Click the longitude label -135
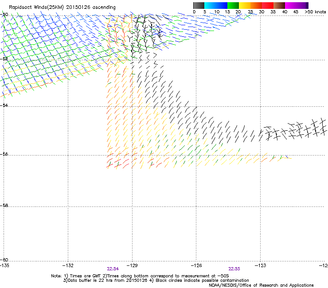The width and height of the screenshot is (328, 288). pyautogui.click(x=4, y=265)
